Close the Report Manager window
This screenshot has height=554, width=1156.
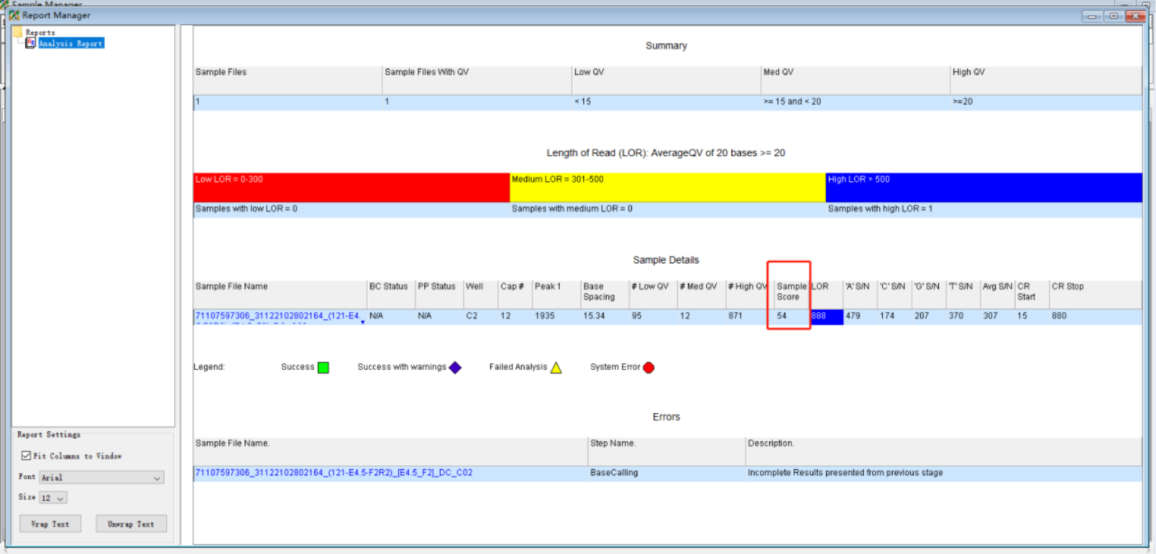pyautogui.click(x=1136, y=16)
